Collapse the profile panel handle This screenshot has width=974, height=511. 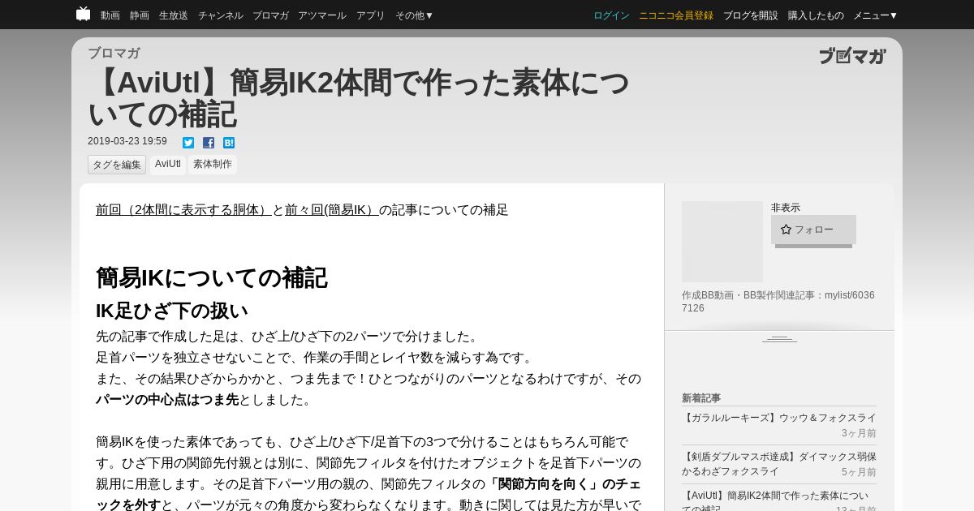click(x=779, y=338)
